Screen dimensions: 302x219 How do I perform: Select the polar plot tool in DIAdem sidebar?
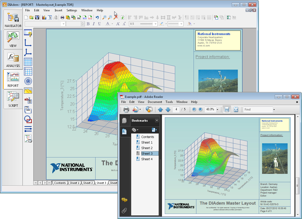pyautogui.click(x=28, y=81)
